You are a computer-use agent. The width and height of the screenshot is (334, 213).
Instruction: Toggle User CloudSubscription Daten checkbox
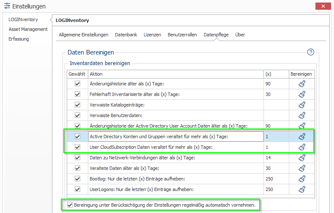click(x=77, y=147)
